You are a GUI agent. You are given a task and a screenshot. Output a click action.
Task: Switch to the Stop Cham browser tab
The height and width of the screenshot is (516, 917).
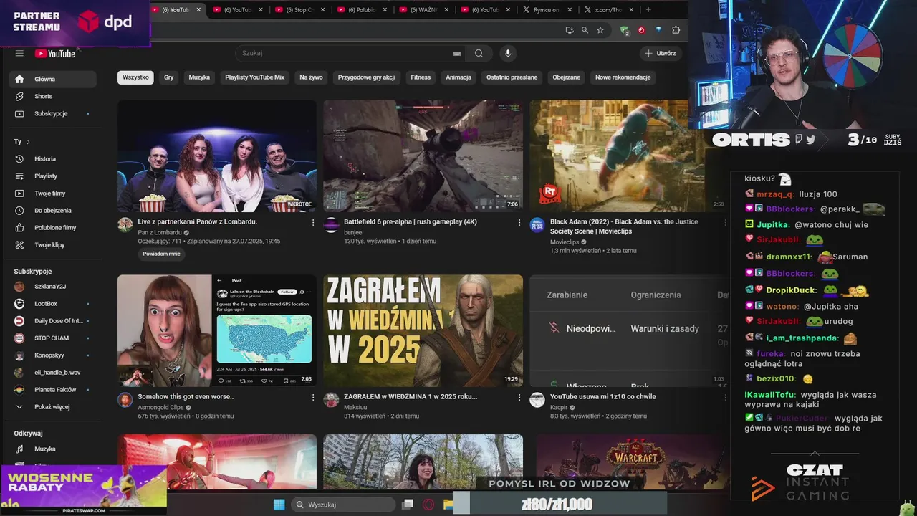point(299,10)
